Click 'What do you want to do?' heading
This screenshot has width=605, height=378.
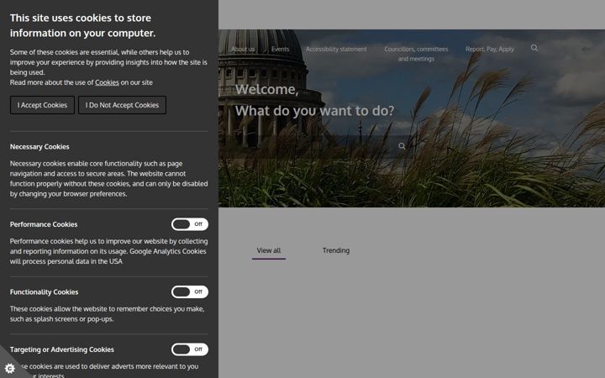314,111
